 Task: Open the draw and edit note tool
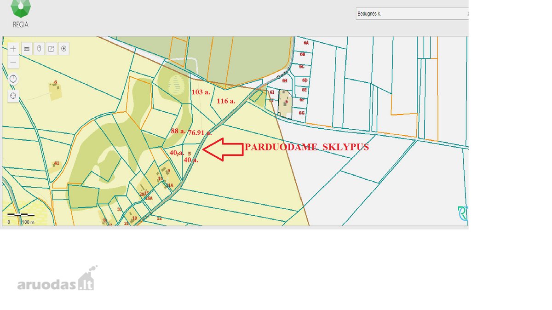(x=52, y=49)
